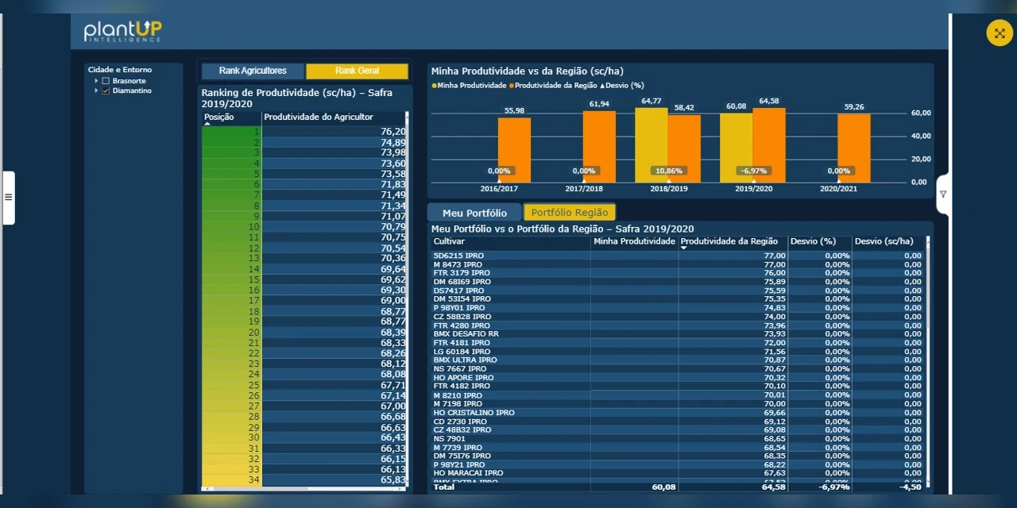Click sort arrow under Produtividade da Região header
The width and height of the screenshot is (1017, 508).
[x=683, y=248]
